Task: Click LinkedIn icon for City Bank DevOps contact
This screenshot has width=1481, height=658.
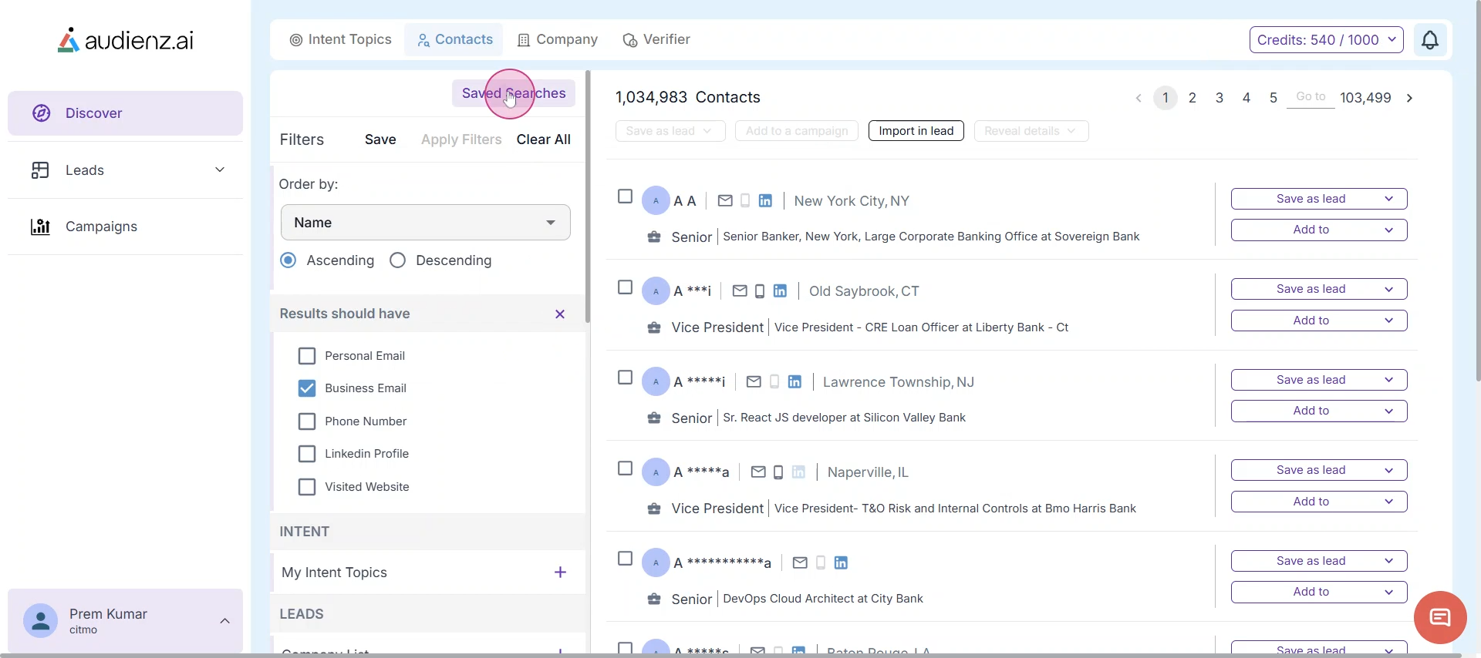Action: click(x=841, y=563)
